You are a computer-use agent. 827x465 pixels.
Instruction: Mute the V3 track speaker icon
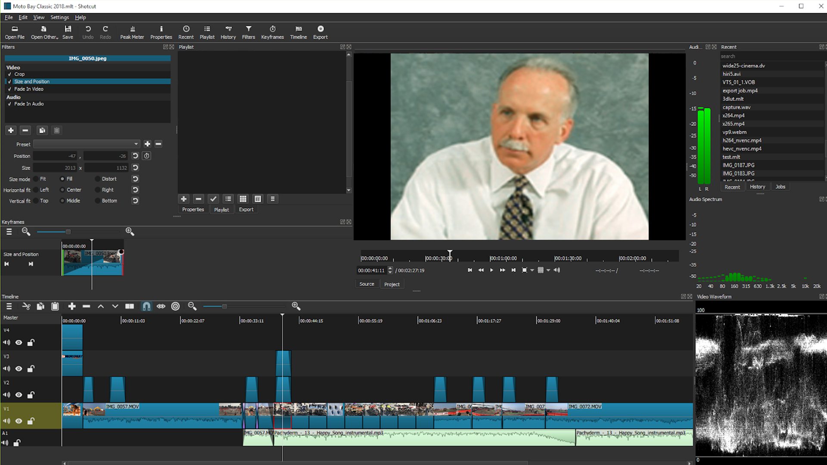6,369
